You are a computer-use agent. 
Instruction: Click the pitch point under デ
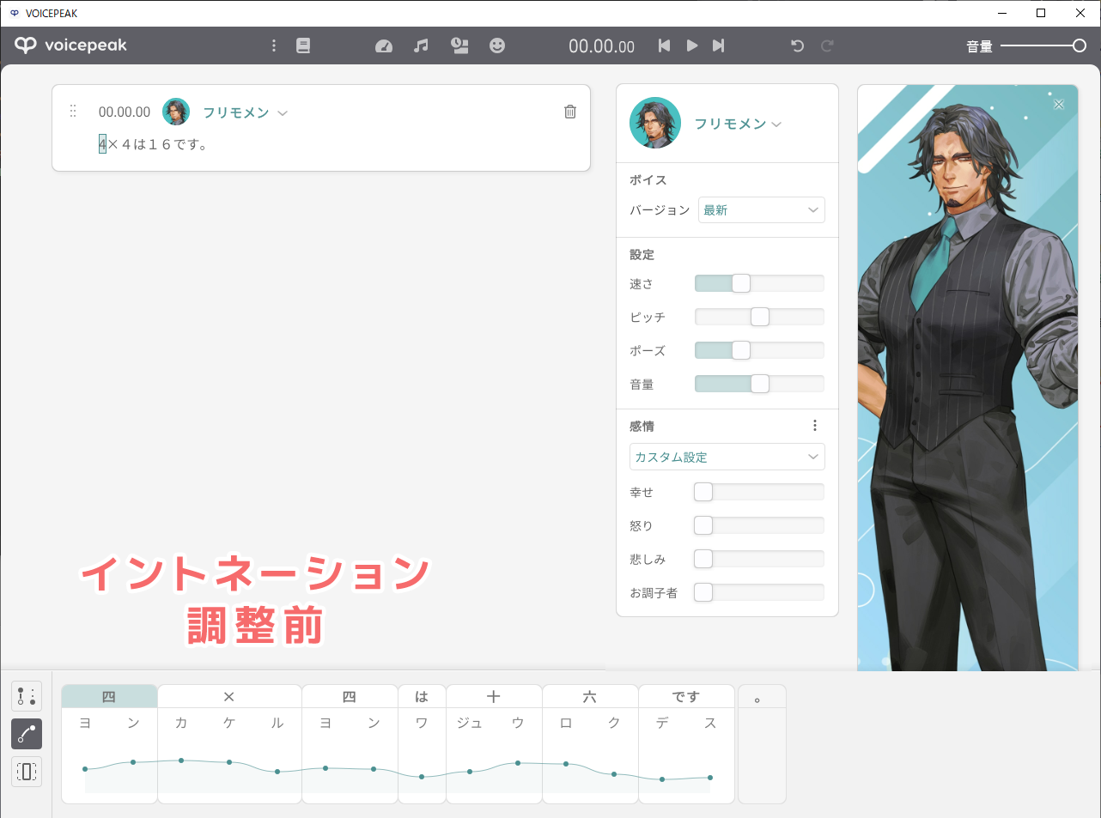coord(662,779)
